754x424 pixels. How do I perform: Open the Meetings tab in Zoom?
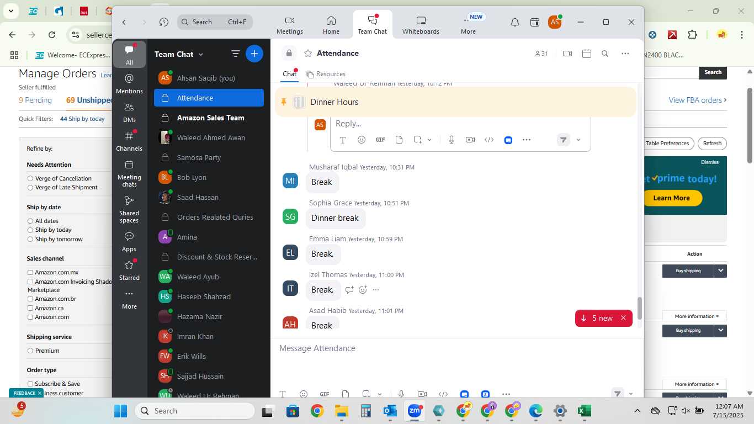(x=290, y=25)
